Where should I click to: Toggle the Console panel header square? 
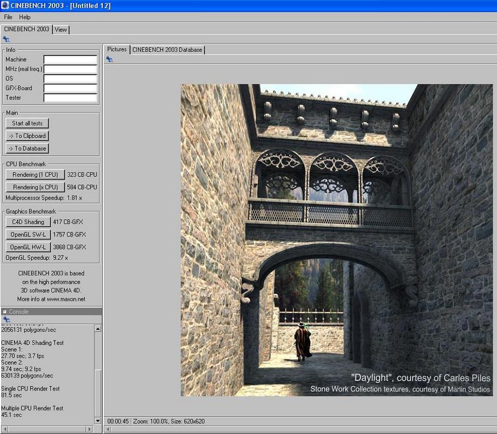(5, 312)
